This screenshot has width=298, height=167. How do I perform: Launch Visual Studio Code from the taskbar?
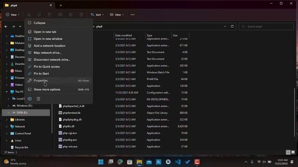[x=178, y=162]
